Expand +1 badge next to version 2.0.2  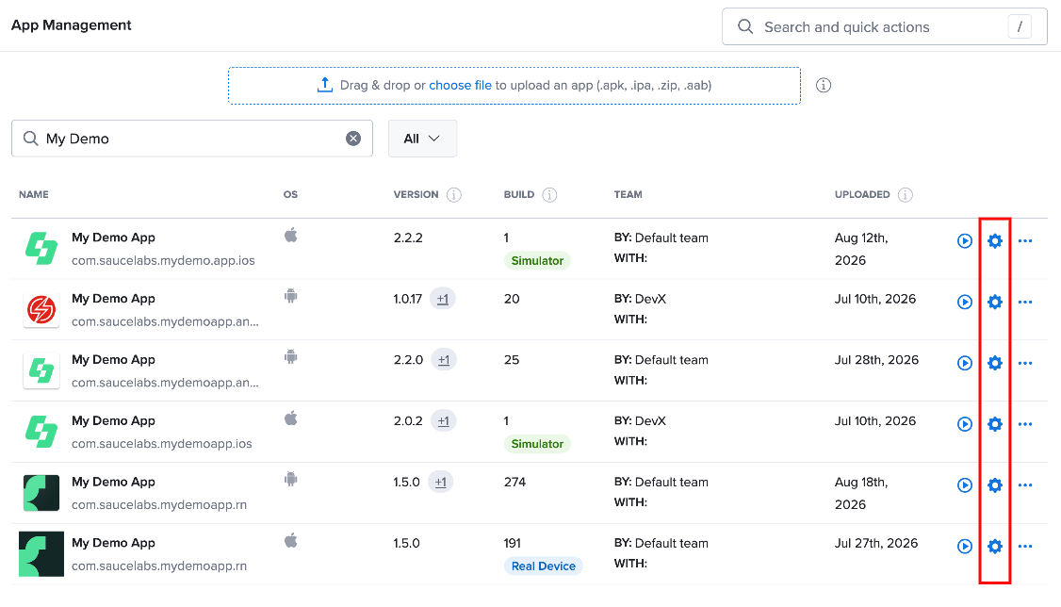pyautogui.click(x=443, y=421)
